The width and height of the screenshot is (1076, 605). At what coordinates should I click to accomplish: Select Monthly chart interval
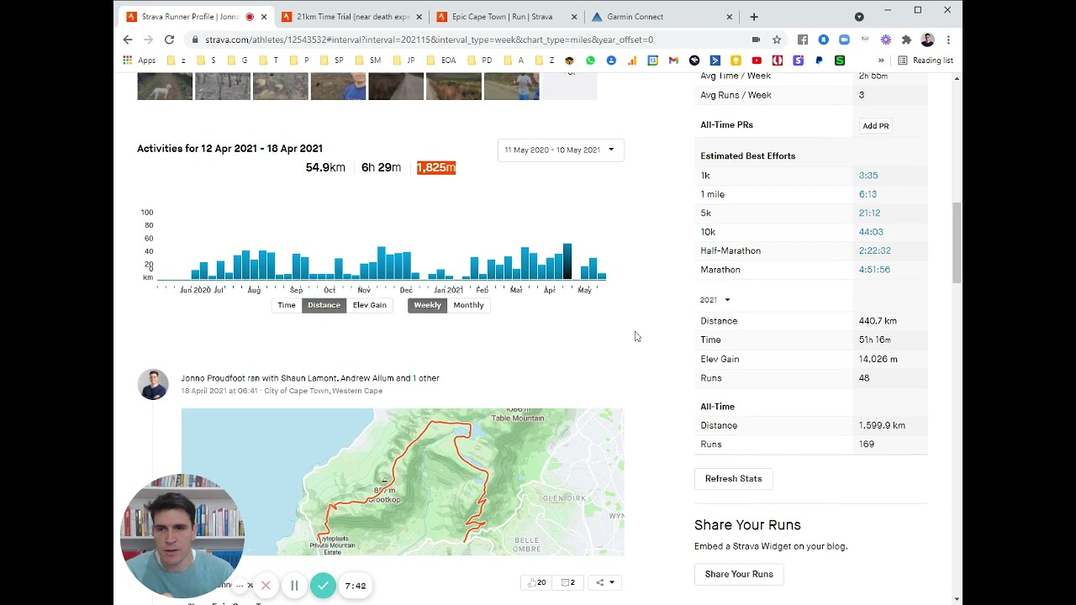tap(469, 305)
